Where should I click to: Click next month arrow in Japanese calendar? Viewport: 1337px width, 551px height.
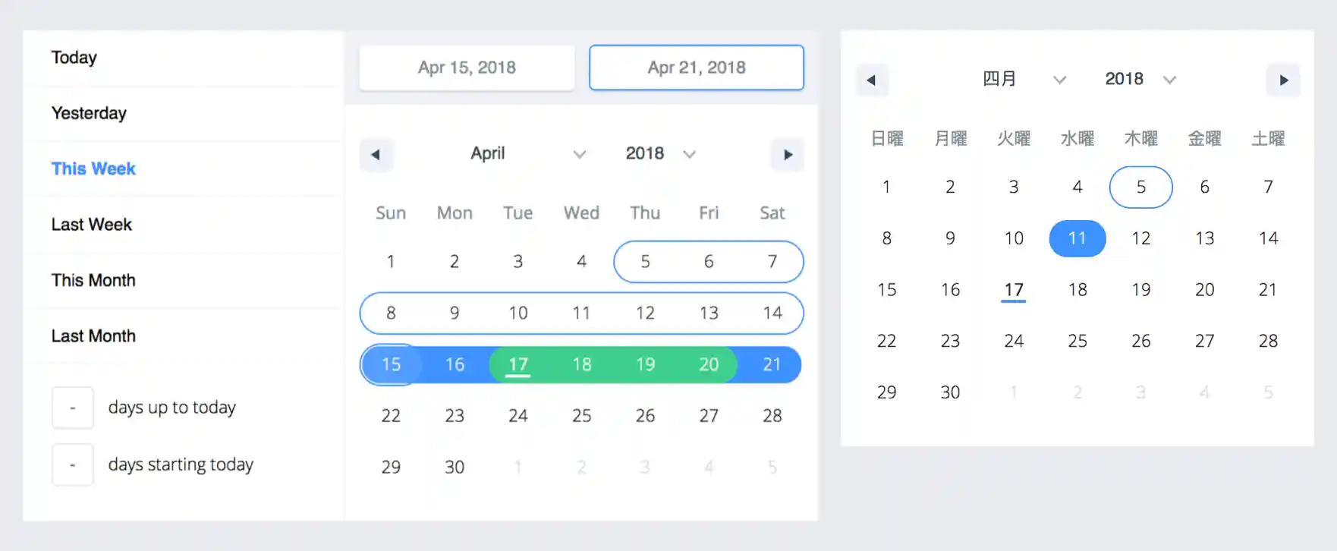pyautogui.click(x=1283, y=80)
